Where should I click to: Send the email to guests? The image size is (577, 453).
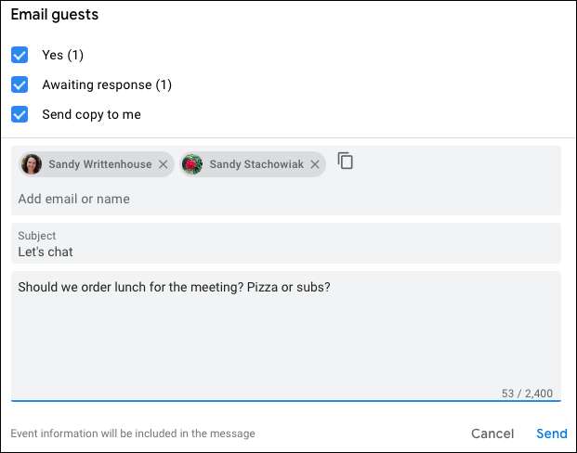pos(551,434)
